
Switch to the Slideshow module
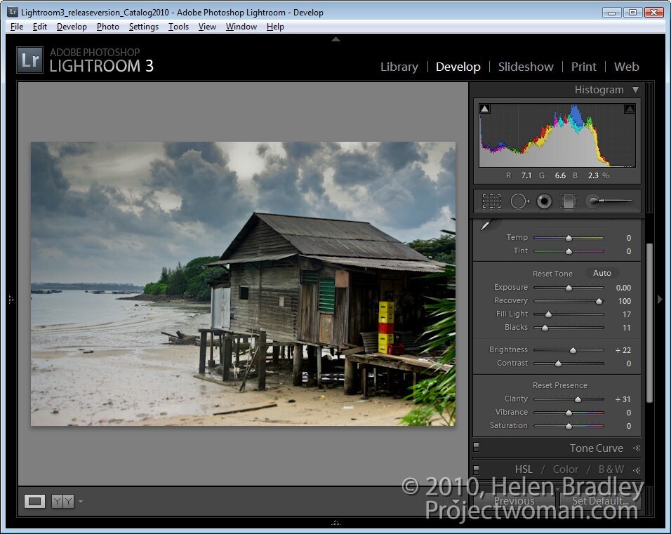point(526,67)
